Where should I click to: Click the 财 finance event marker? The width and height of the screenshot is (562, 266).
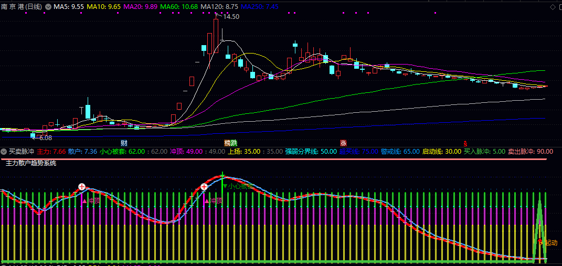[x=124, y=143]
